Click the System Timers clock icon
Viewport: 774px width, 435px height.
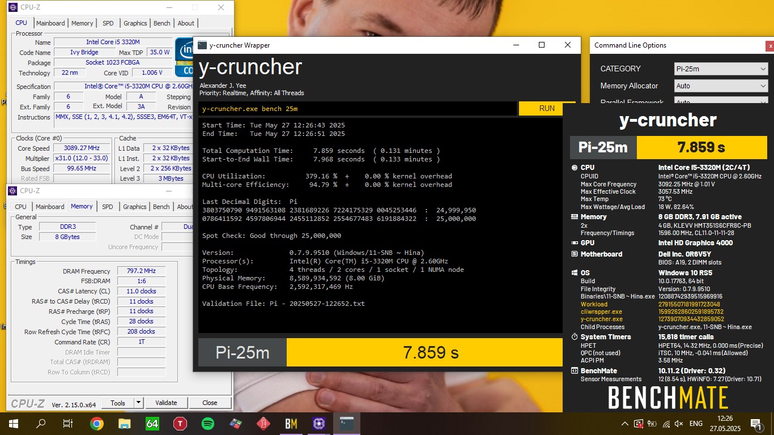coord(575,337)
